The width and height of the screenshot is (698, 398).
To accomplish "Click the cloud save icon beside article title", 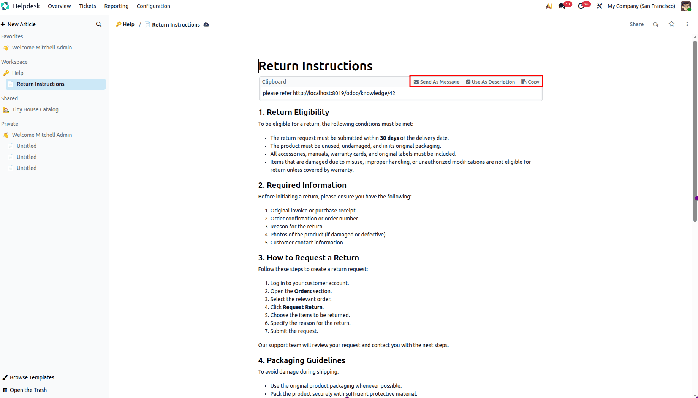I will point(206,25).
